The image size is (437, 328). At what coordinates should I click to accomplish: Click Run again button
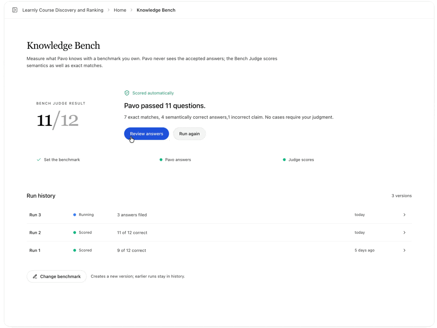[189, 133]
